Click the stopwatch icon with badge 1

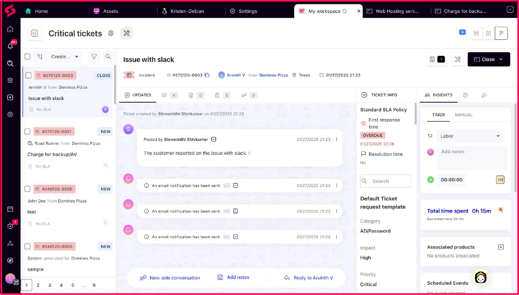pyautogui.click(x=10, y=226)
